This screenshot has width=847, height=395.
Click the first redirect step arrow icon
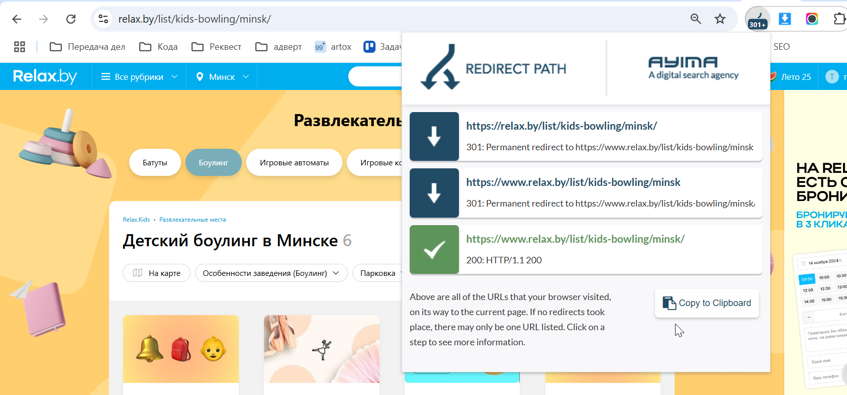pos(434,136)
